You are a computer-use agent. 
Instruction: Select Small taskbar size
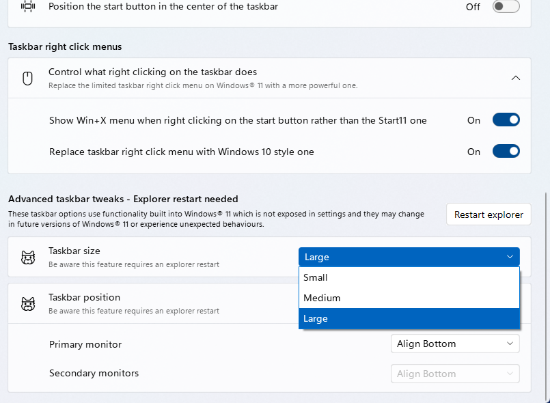click(x=409, y=277)
